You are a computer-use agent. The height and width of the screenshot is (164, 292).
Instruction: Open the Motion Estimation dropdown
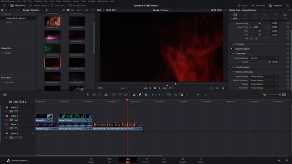click(264, 80)
